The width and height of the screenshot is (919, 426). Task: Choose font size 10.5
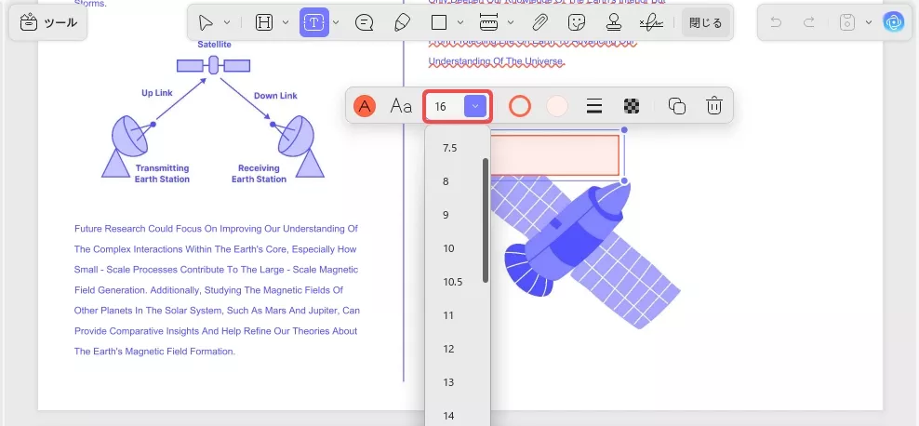point(457,282)
